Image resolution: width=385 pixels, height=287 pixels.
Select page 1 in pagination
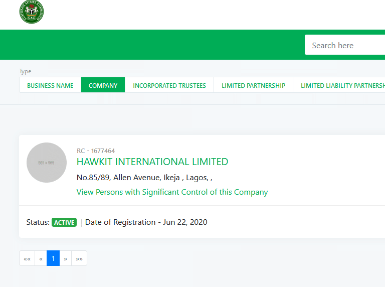point(53,258)
